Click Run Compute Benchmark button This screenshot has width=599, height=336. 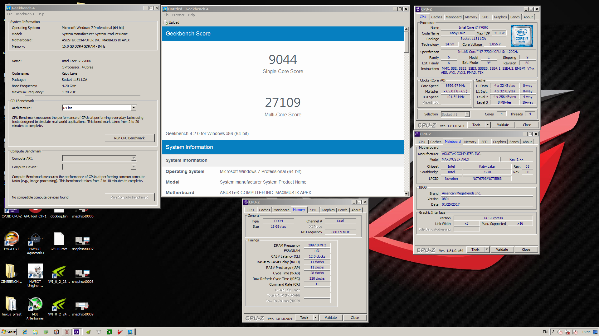[129, 197]
